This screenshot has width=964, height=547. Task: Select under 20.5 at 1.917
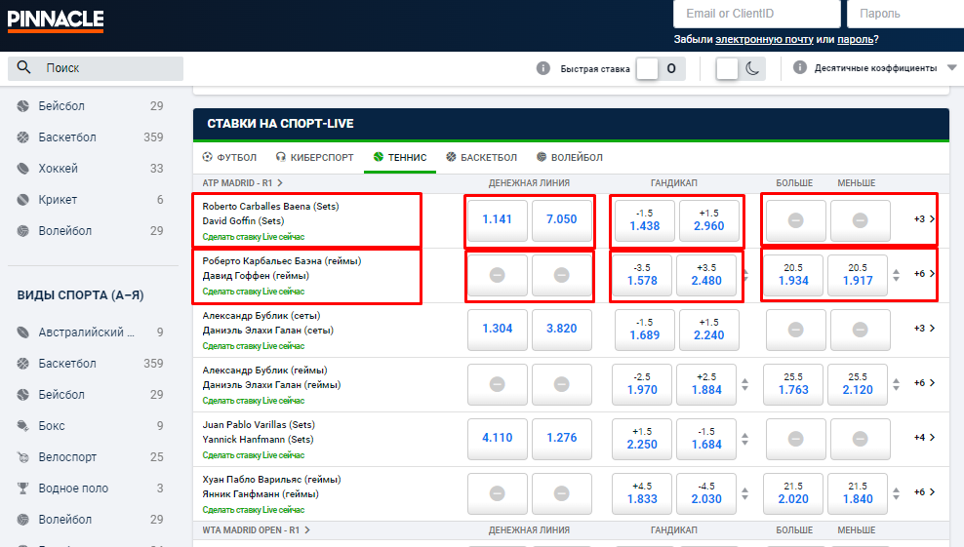tap(858, 275)
